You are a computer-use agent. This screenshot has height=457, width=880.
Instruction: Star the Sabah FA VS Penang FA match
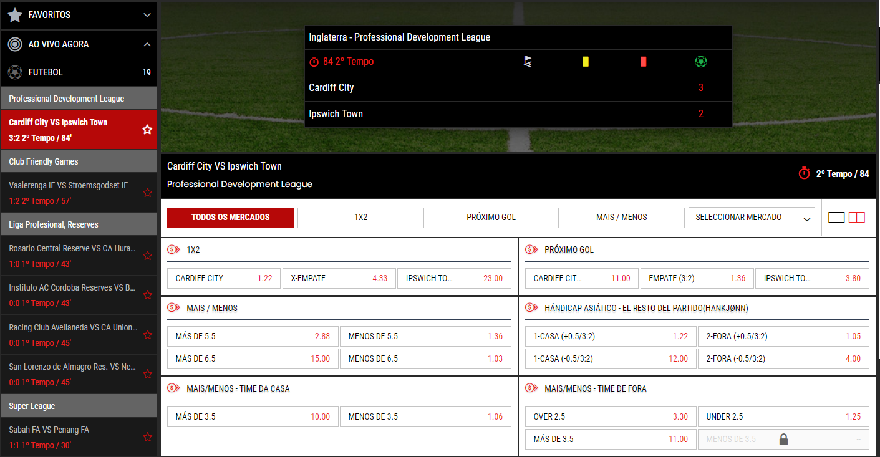[x=147, y=437]
